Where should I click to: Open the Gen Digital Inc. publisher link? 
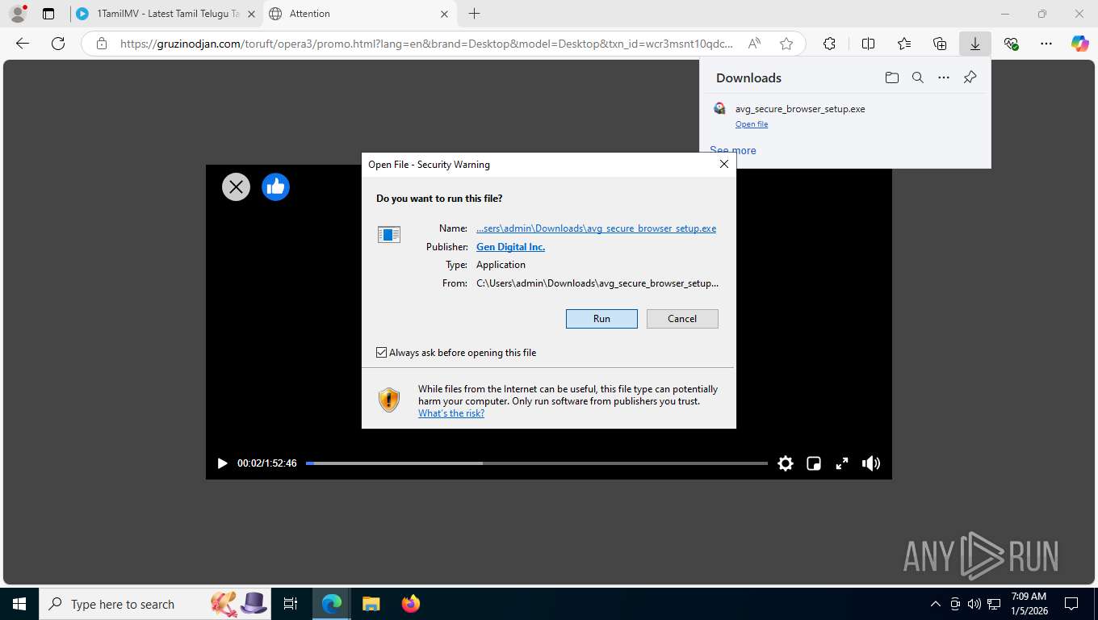[x=510, y=247]
